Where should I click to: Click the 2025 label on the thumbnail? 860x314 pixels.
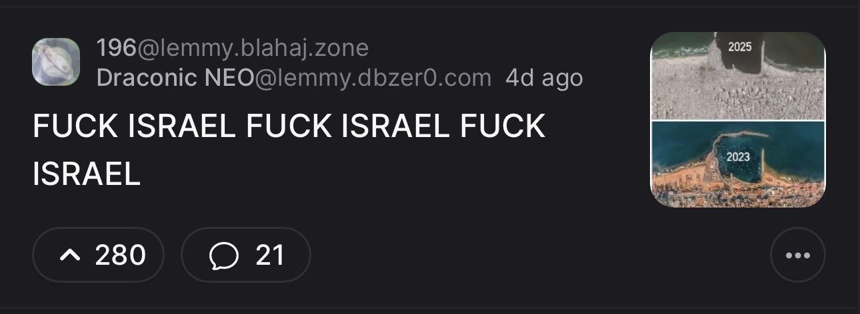[x=739, y=47]
